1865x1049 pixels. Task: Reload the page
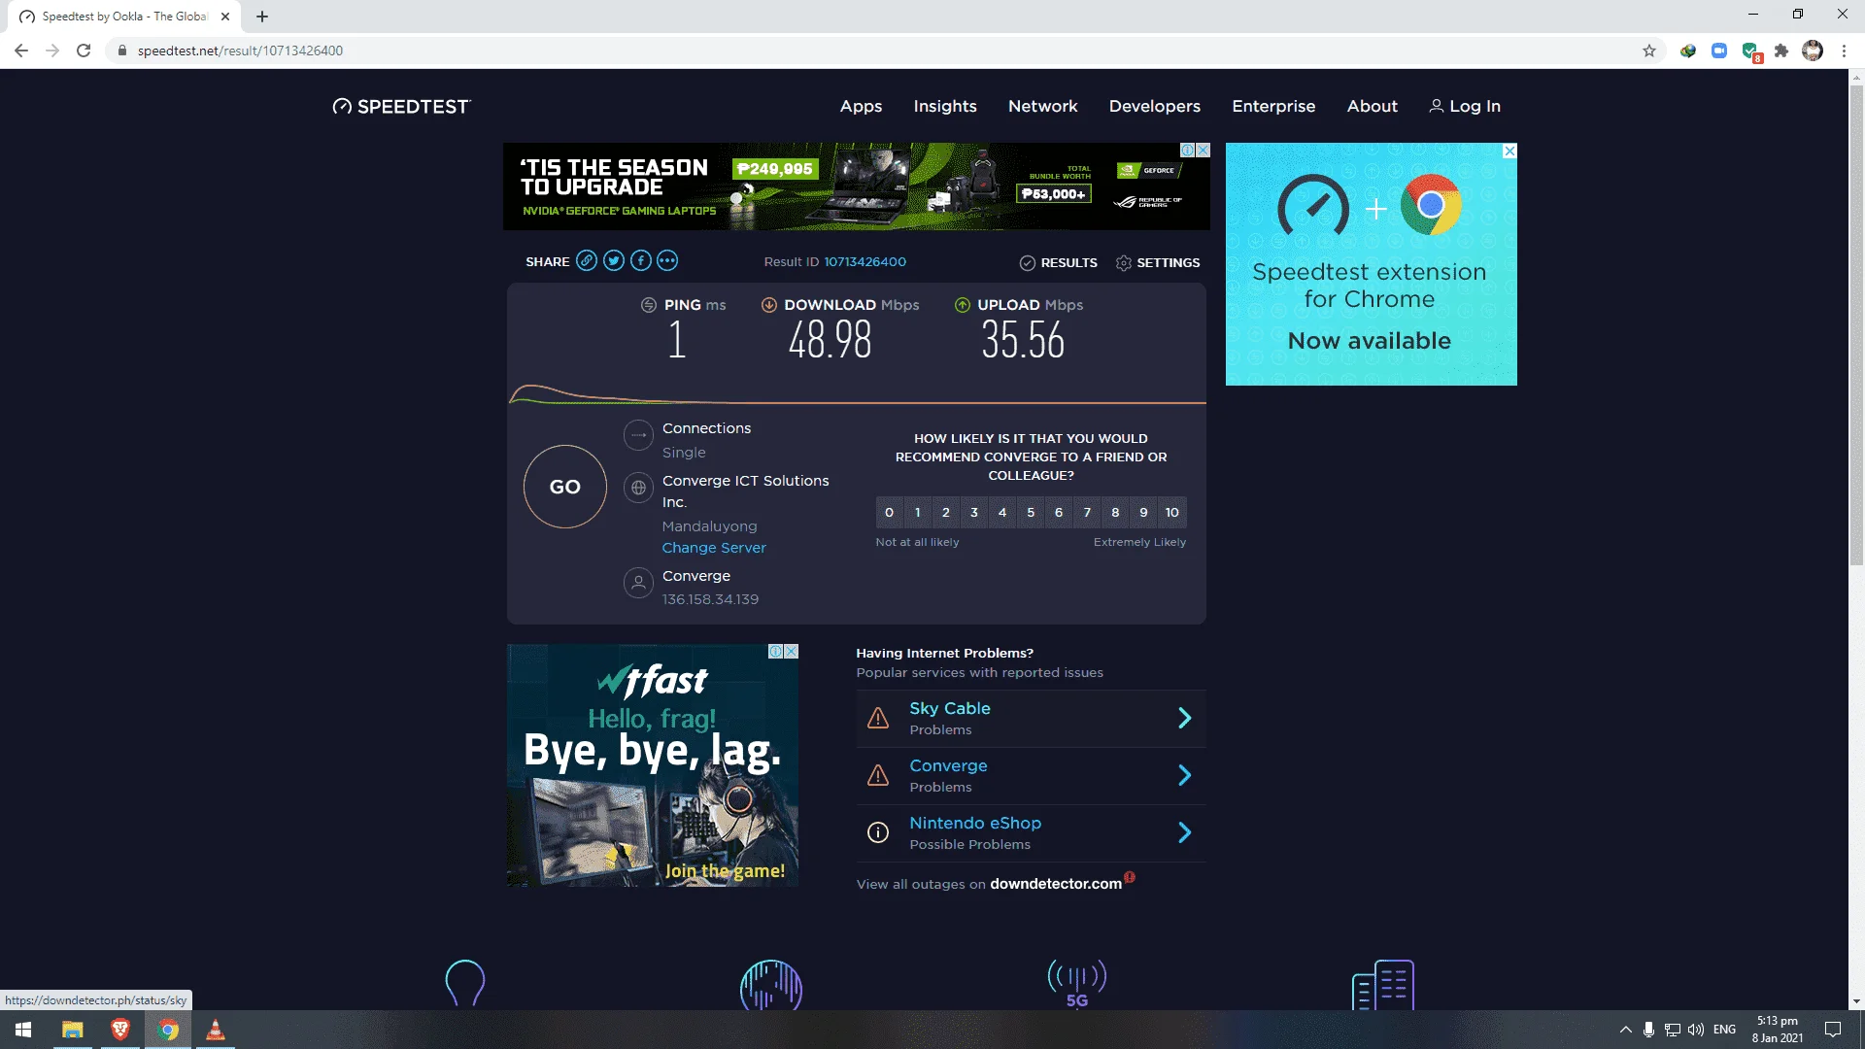pyautogui.click(x=84, y=51)
